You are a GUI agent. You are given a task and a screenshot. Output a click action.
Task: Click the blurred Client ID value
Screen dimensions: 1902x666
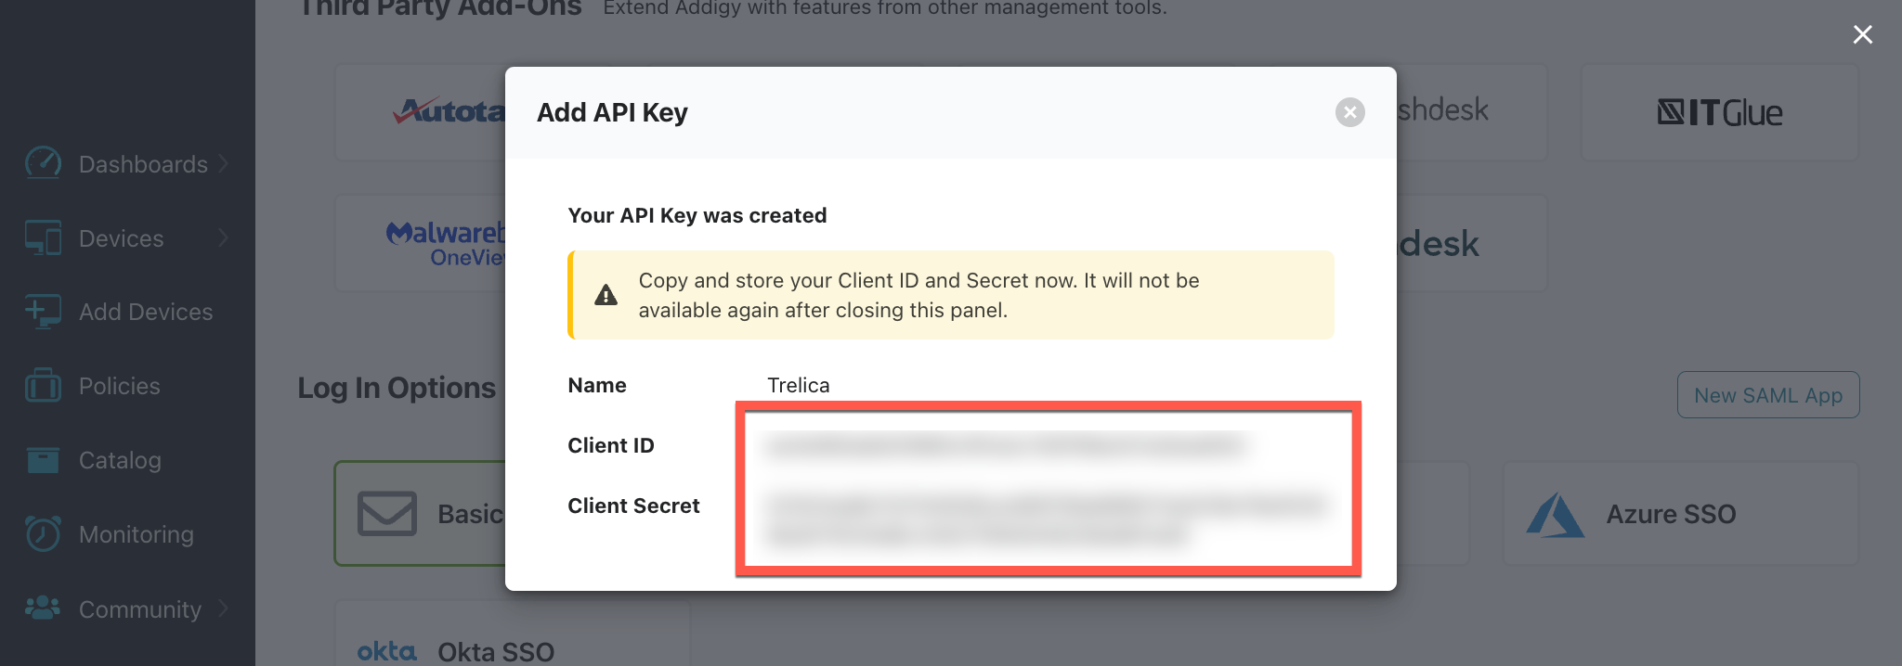coord(1005,446)
